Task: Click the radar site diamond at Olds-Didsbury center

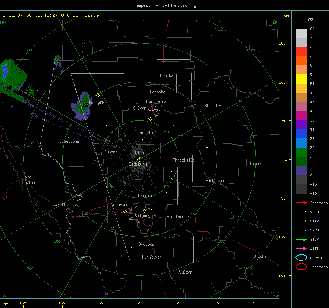Action: [139, 160]
